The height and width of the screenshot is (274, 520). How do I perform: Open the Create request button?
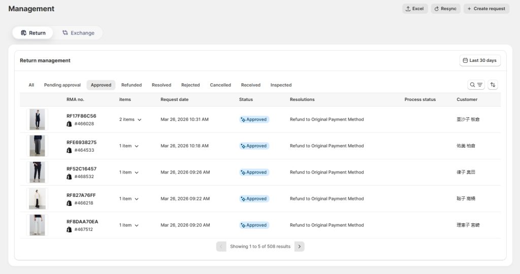click(x=486, y=9)
